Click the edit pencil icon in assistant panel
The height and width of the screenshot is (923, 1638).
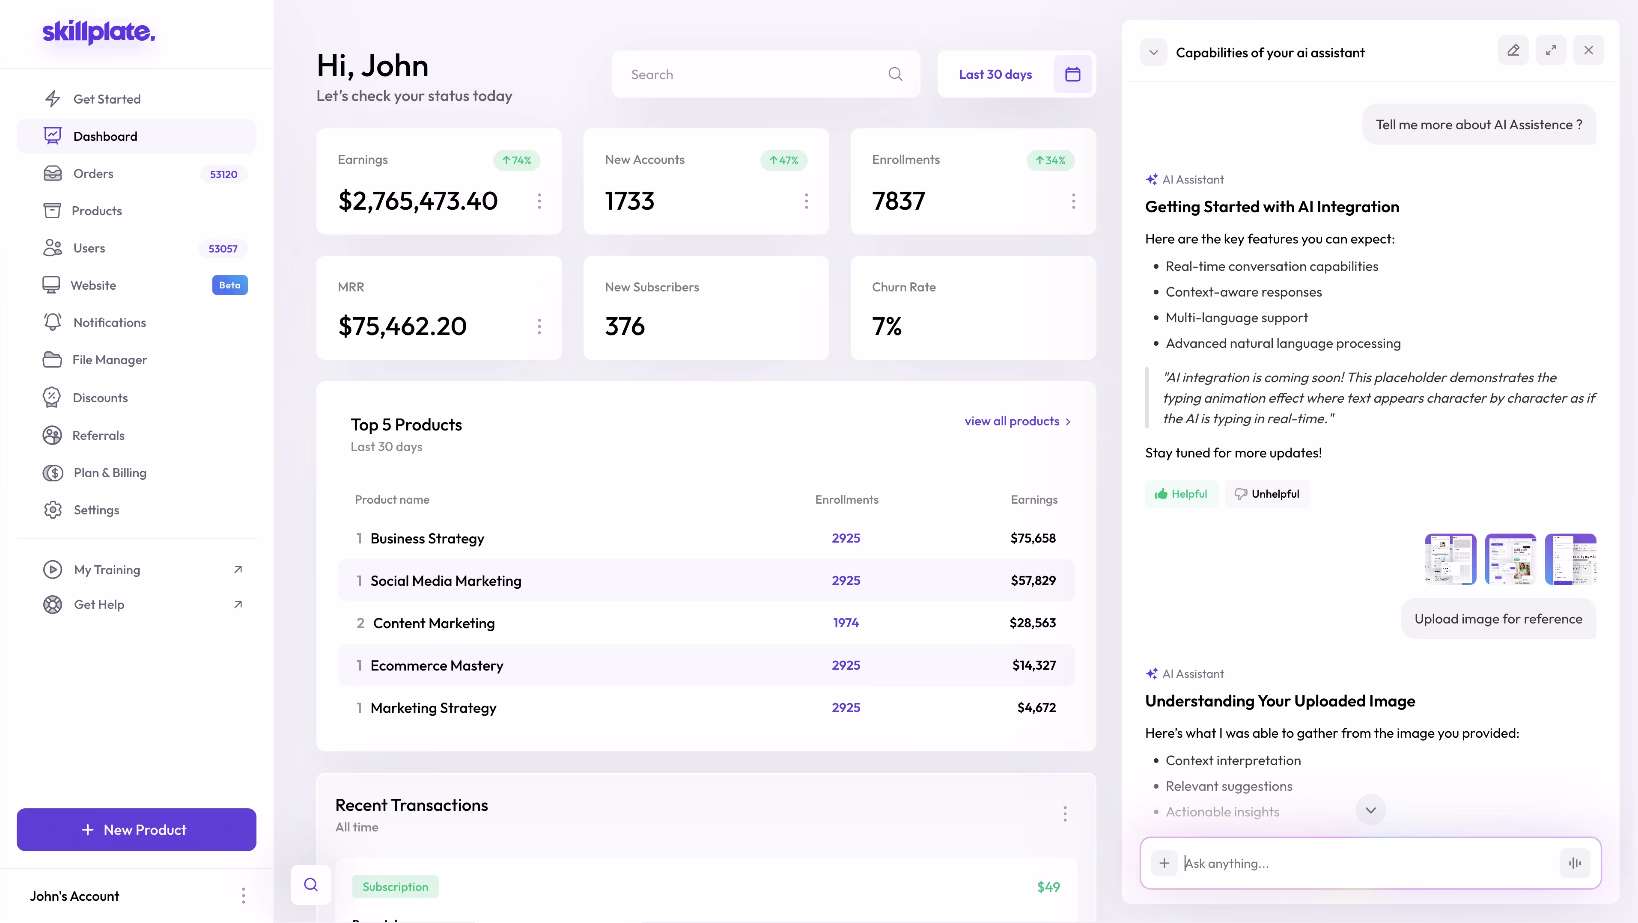(x=1513, y=51)
